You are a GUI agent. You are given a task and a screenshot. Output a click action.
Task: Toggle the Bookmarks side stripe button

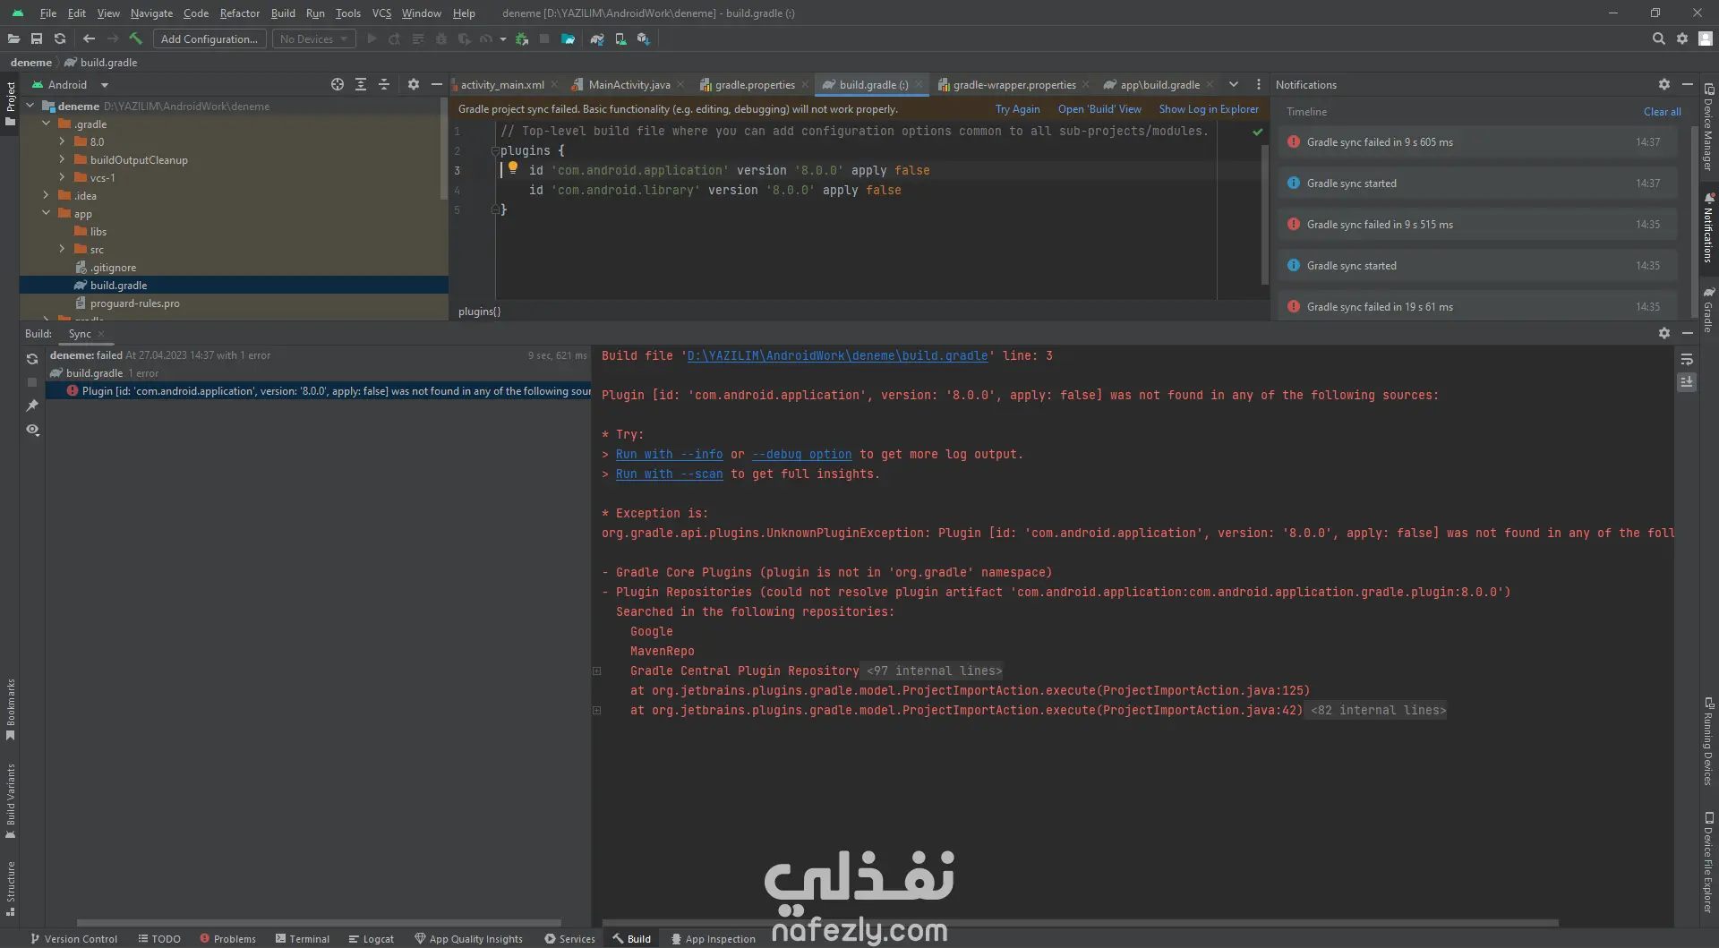click(x=10, y=710)
